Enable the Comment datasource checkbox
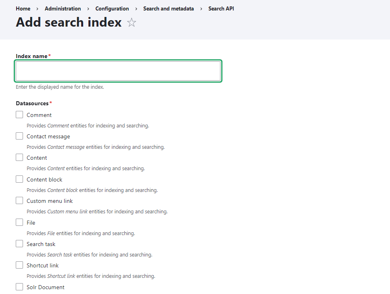Viewport: 390px width, 294px height. pos(19,115)
